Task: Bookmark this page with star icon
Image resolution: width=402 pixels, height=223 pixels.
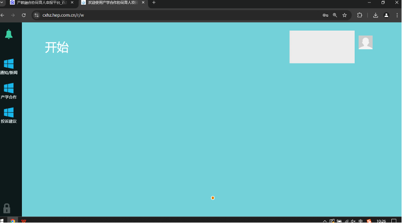Action: click(x=344, y=15)
